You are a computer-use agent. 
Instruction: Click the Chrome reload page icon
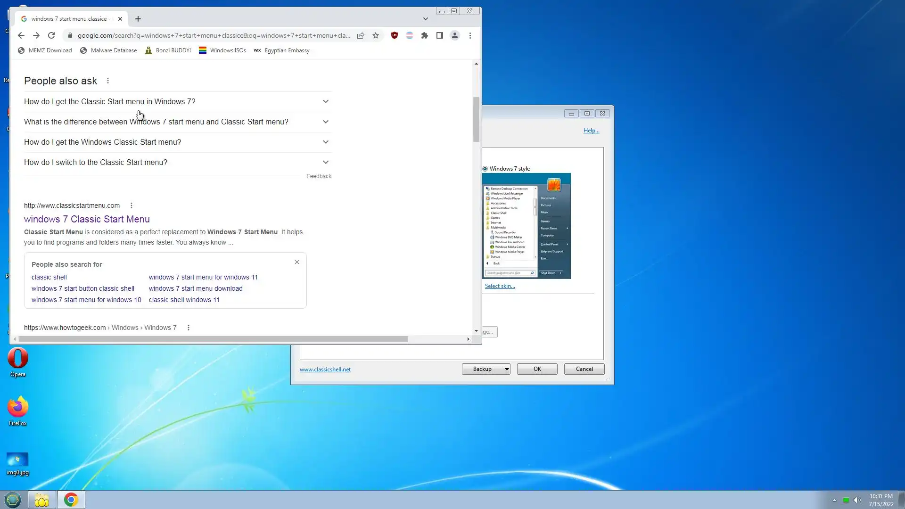51,35
